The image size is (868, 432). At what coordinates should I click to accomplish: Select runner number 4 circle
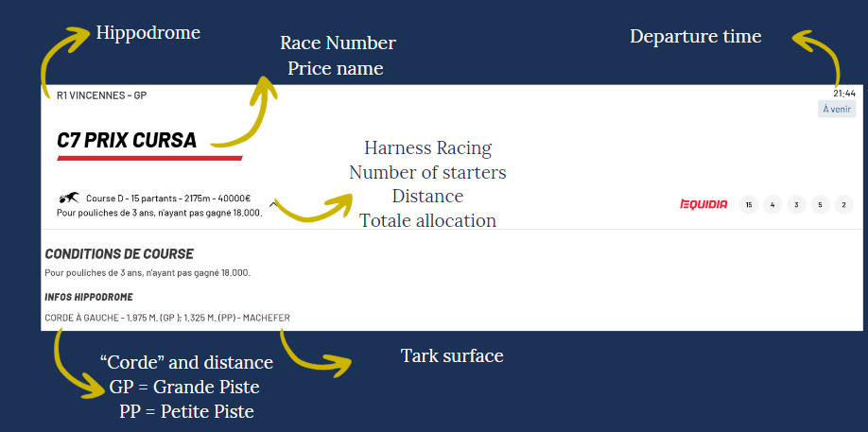coord(773,204)
